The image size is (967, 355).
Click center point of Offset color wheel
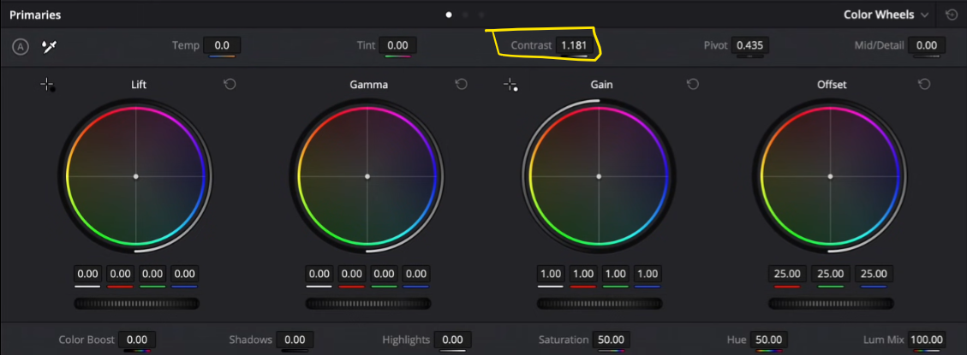(x=830, y=176)
